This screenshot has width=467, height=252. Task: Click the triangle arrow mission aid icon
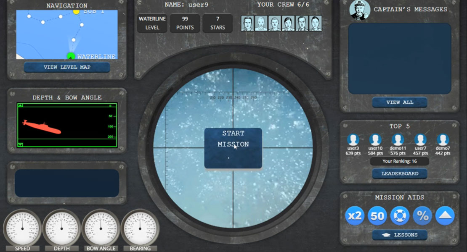coord(445,215)
